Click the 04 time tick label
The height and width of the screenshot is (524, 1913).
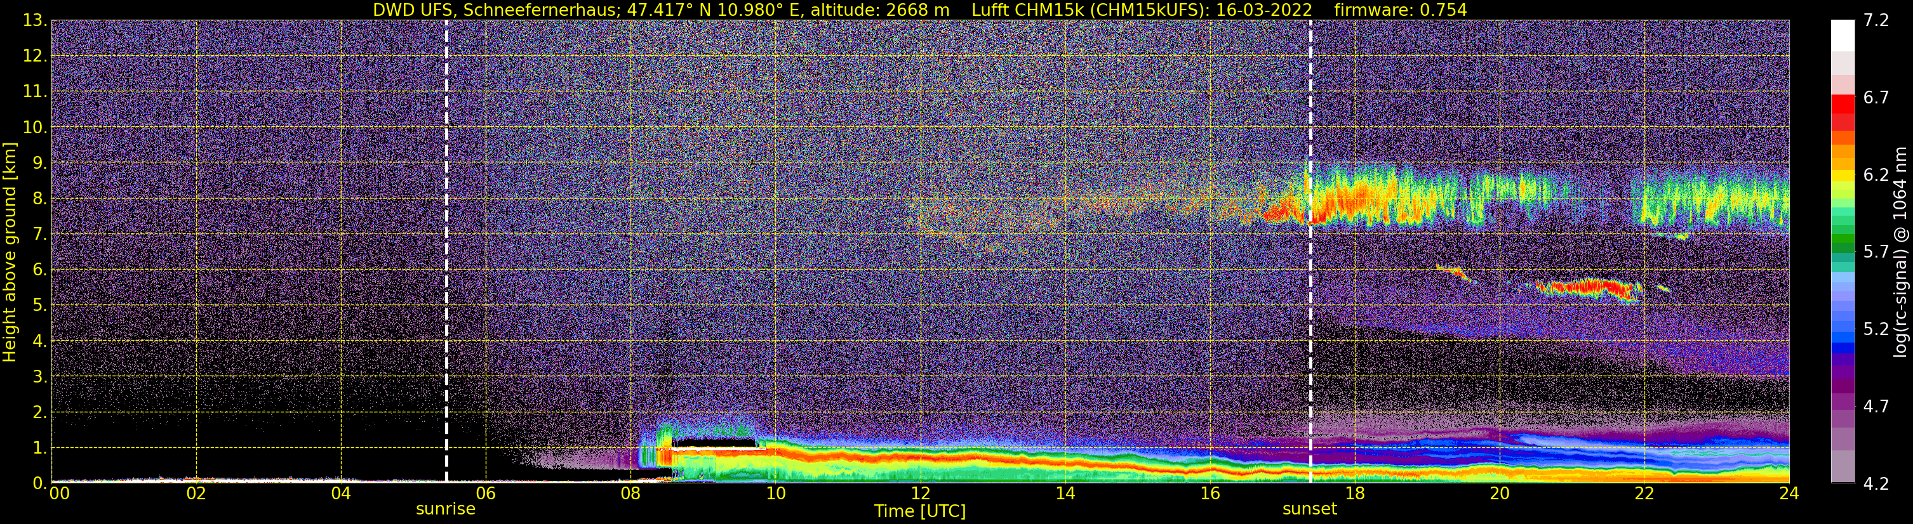[x=341, y=494]
